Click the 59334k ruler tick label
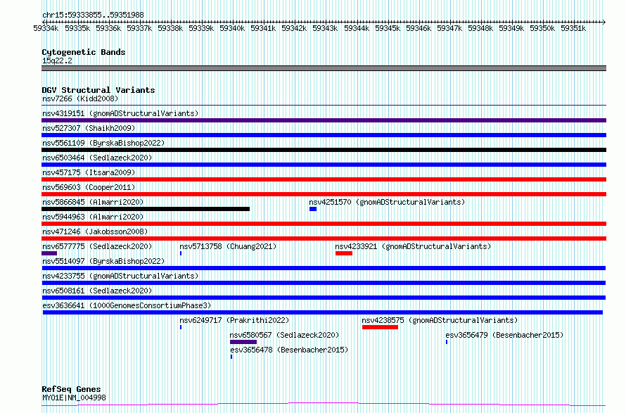 point(46,28)
